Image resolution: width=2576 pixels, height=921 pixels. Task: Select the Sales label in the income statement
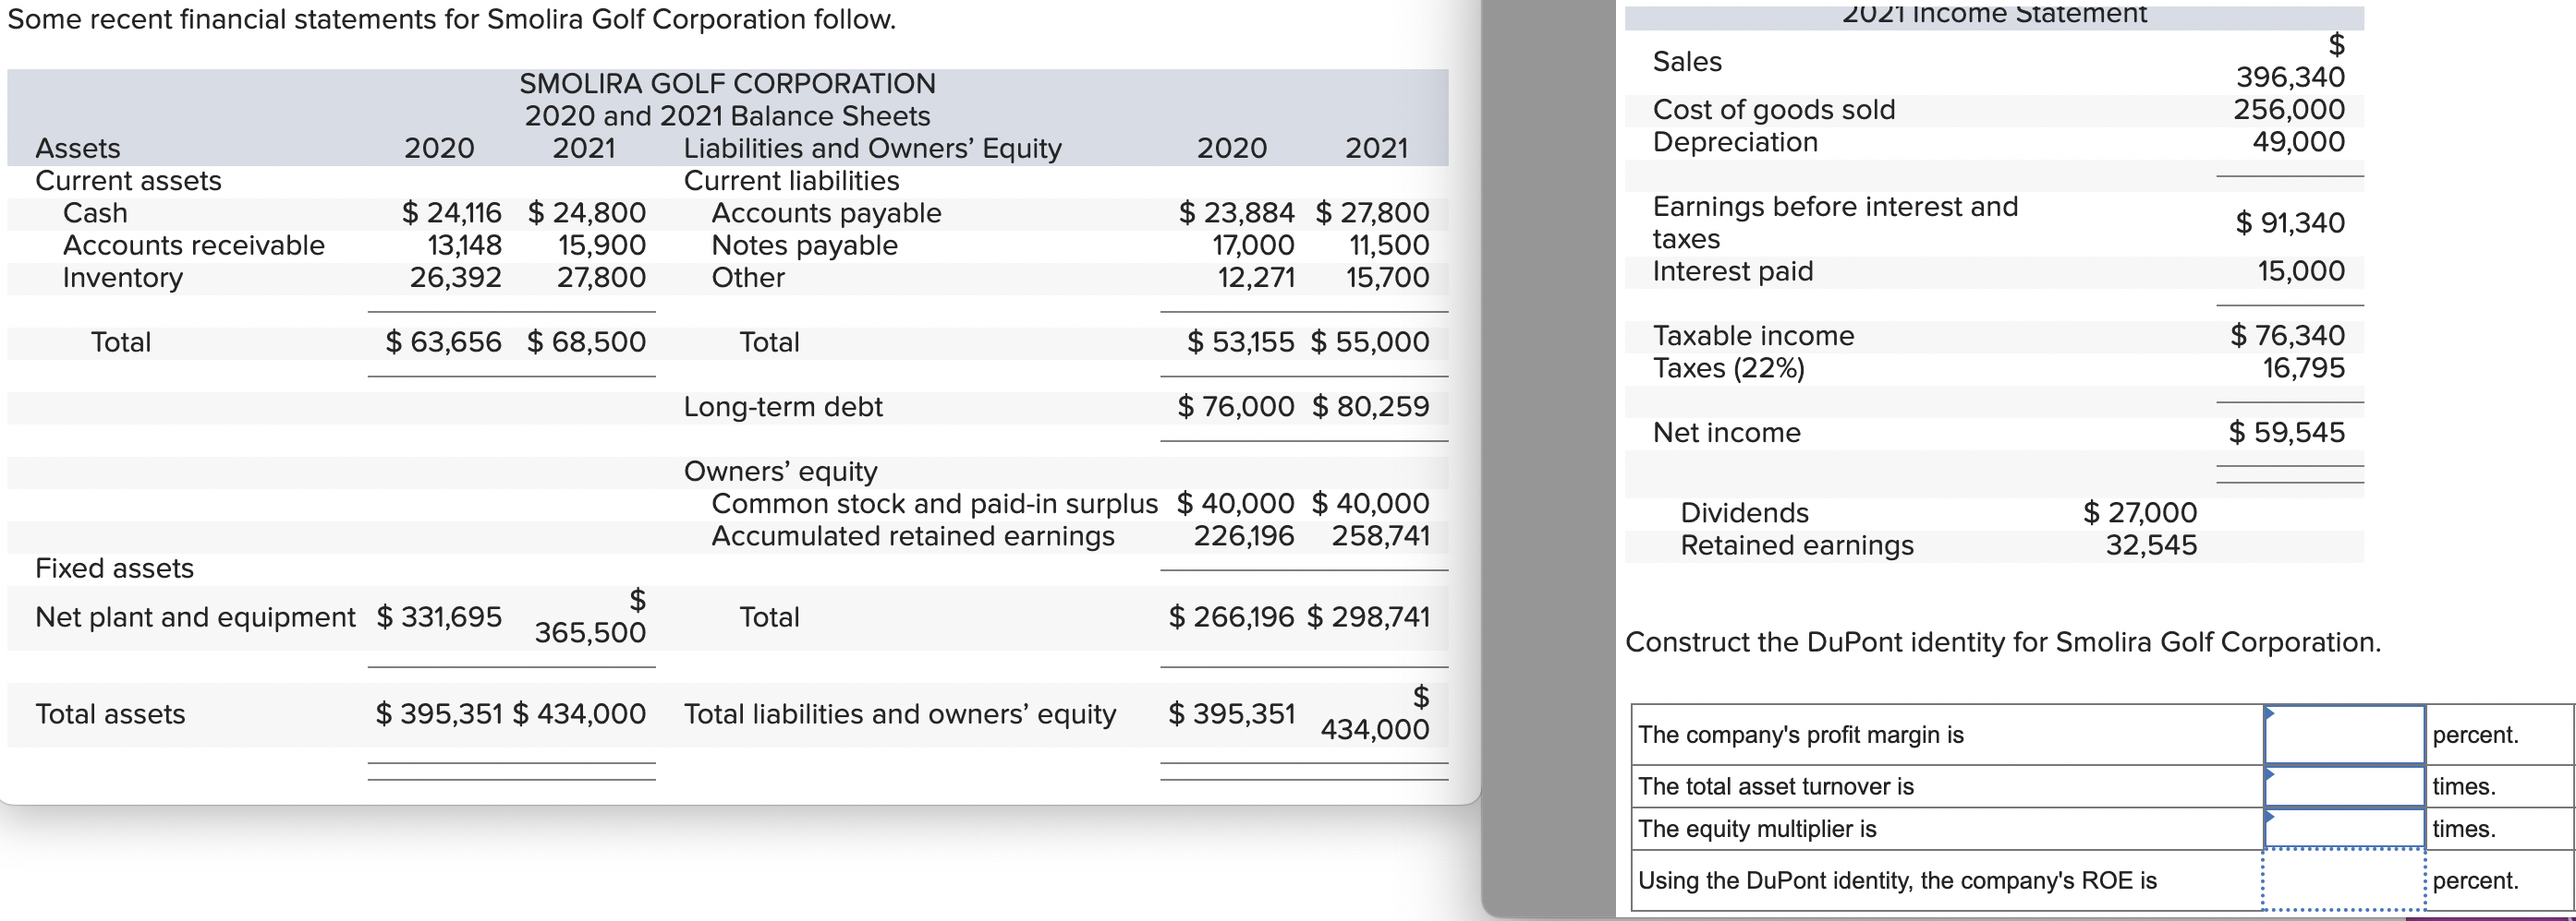(x=1687, y=62)
